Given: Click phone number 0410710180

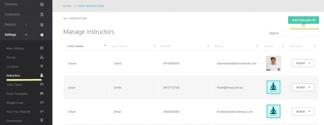Looking at the screenshot, I should (171, 88).
